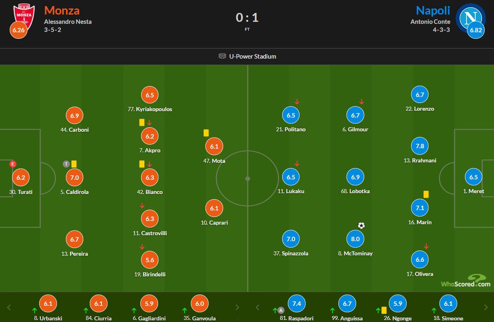494x322 pixels.
Task: Click the grey T badge on Caldirola
Action: [x=67, y=164]
